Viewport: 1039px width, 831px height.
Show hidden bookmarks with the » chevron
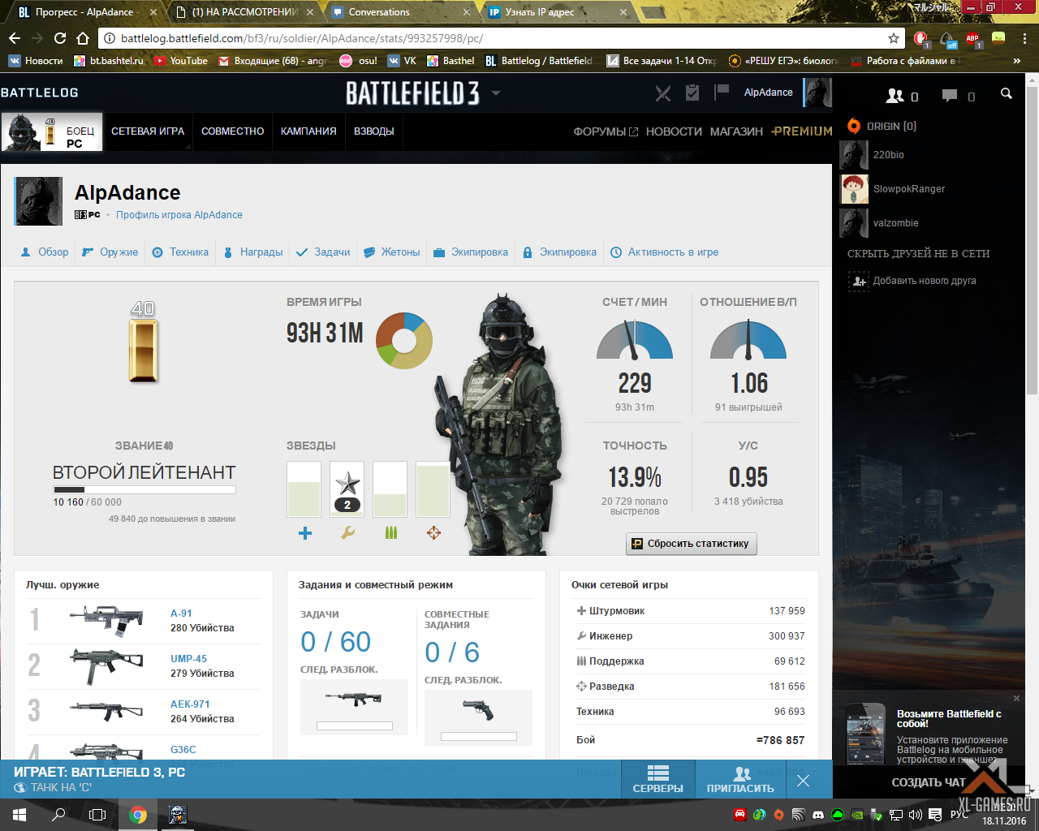coord(1017,61)
